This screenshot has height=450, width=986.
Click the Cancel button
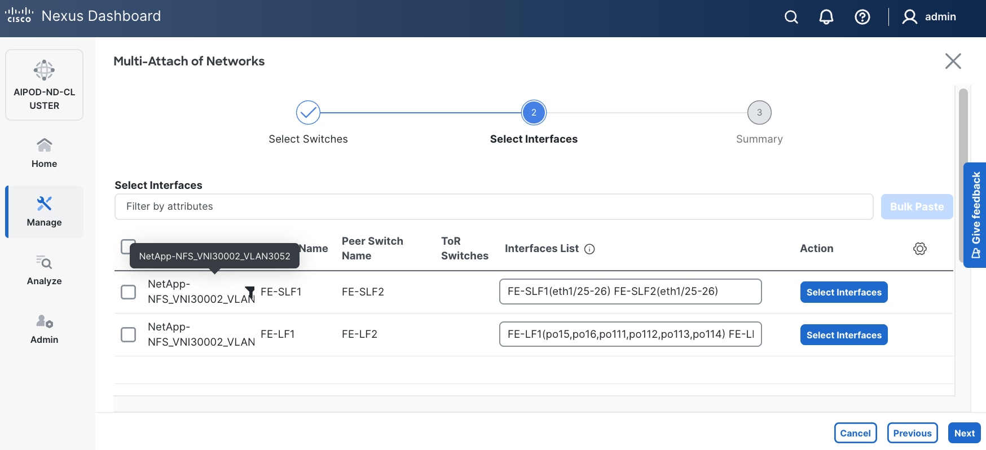[855, 433]
